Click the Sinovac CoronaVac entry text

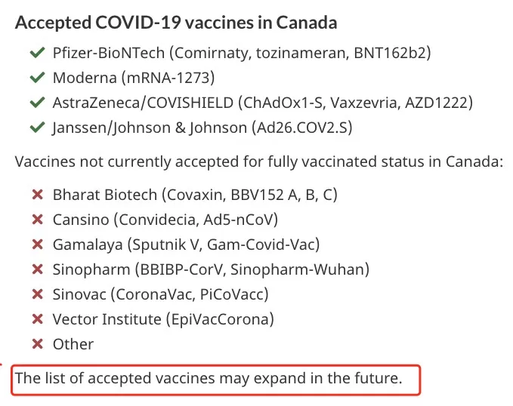161,294
